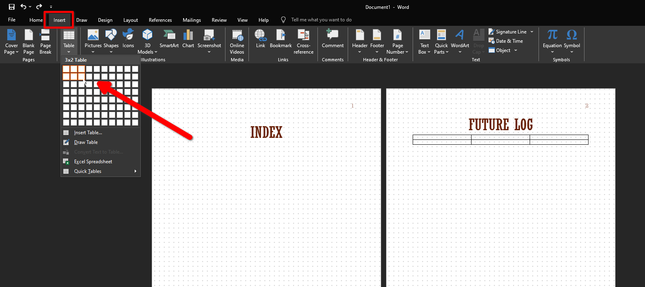
Task: Go to the References tab
Action: pyautogui.click(x=160, y=20)
